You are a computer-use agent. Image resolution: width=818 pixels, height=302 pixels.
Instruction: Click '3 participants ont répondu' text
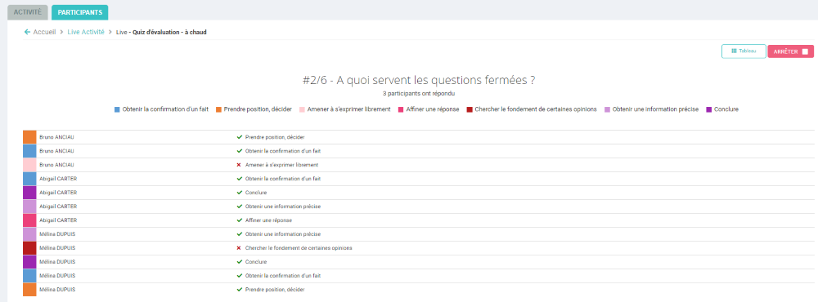click(x=418, y=94)
